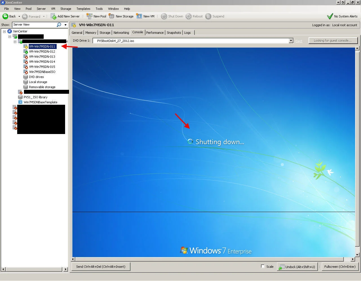Select VM-Win7MSDN-012 in the tree
This screenshot has height=281, width=361.
coord(42,52)
